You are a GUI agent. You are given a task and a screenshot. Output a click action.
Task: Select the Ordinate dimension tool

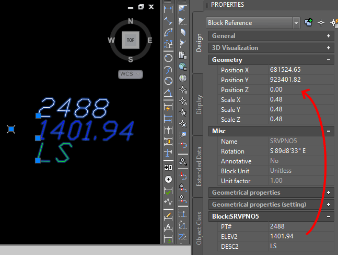click(x=168, y=44)
